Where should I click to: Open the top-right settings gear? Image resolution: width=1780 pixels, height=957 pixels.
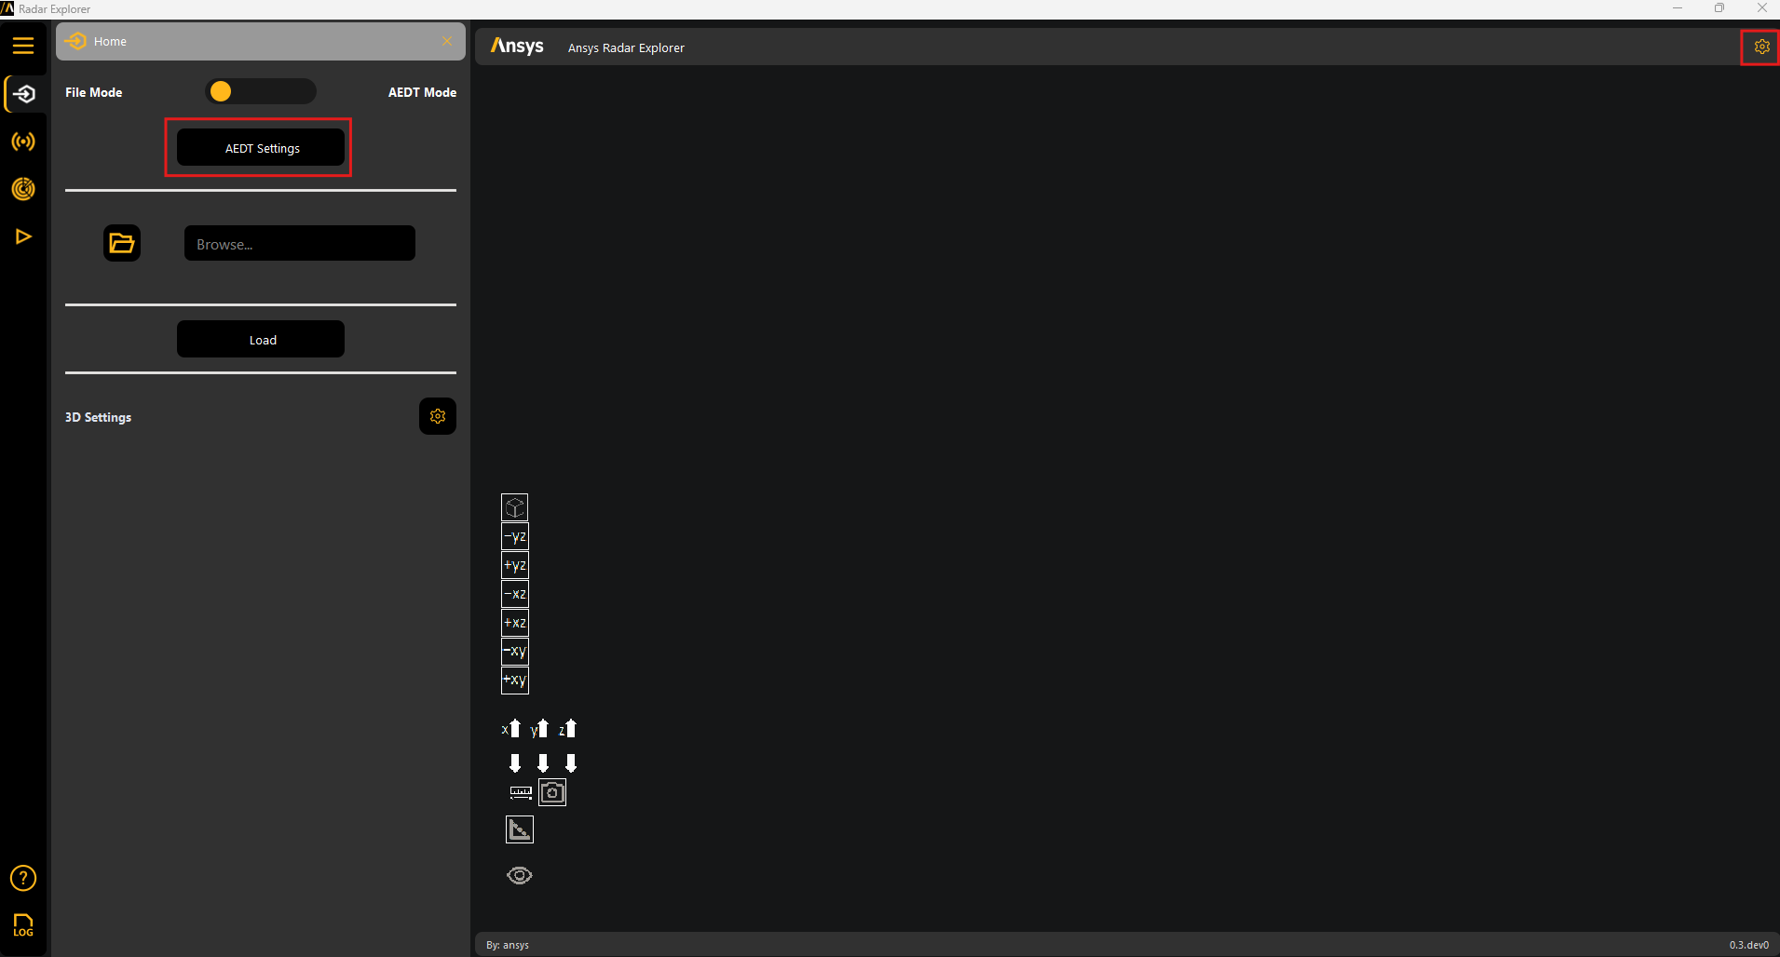pos(1761,47)
